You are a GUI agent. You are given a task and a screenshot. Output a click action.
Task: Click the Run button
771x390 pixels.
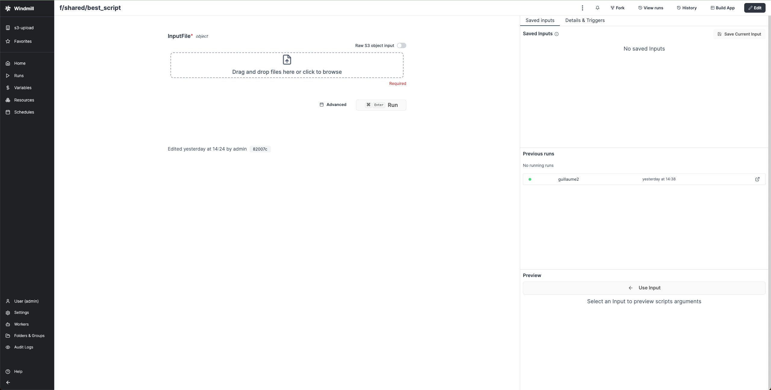click(x=381, y=105)
